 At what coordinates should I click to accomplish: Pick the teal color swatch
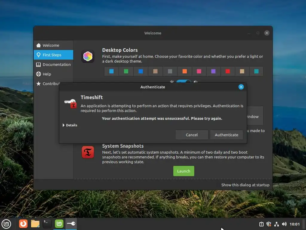point(256,71)
